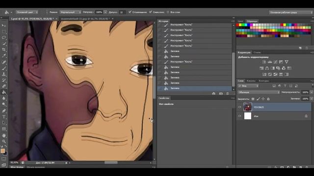Select the Crop tool

[x=4, y=49]
